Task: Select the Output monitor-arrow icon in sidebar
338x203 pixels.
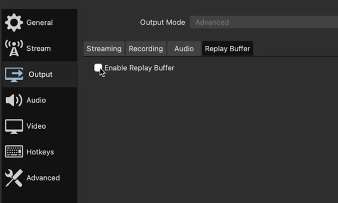Action: click(x=14, y=74)
